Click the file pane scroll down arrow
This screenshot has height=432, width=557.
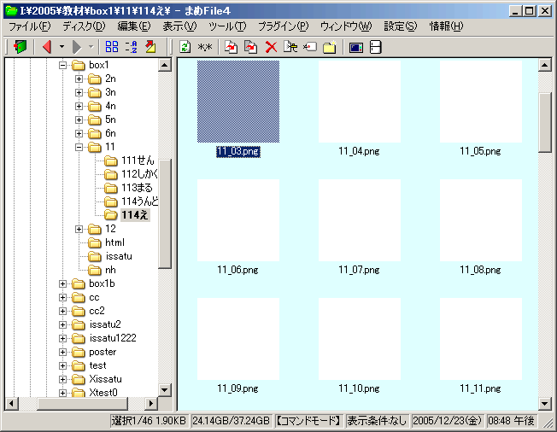[545, 404]
